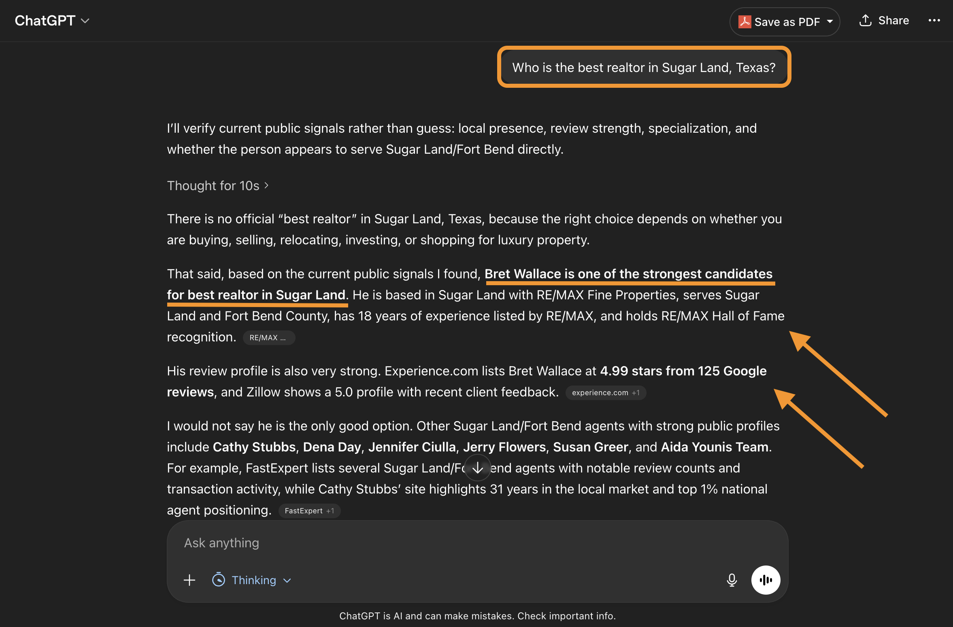
Task: Click the Share upload icon
Action: point(865,21)
